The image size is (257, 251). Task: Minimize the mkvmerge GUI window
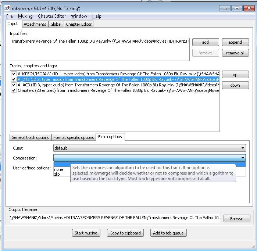pos(225,8)
